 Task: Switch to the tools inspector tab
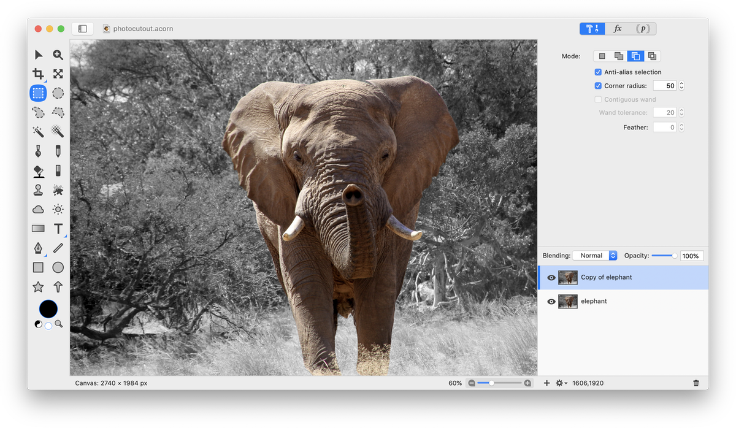click(592, 29)
